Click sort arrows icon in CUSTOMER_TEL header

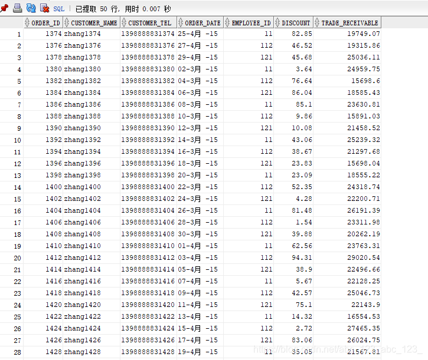pos(124,22)
